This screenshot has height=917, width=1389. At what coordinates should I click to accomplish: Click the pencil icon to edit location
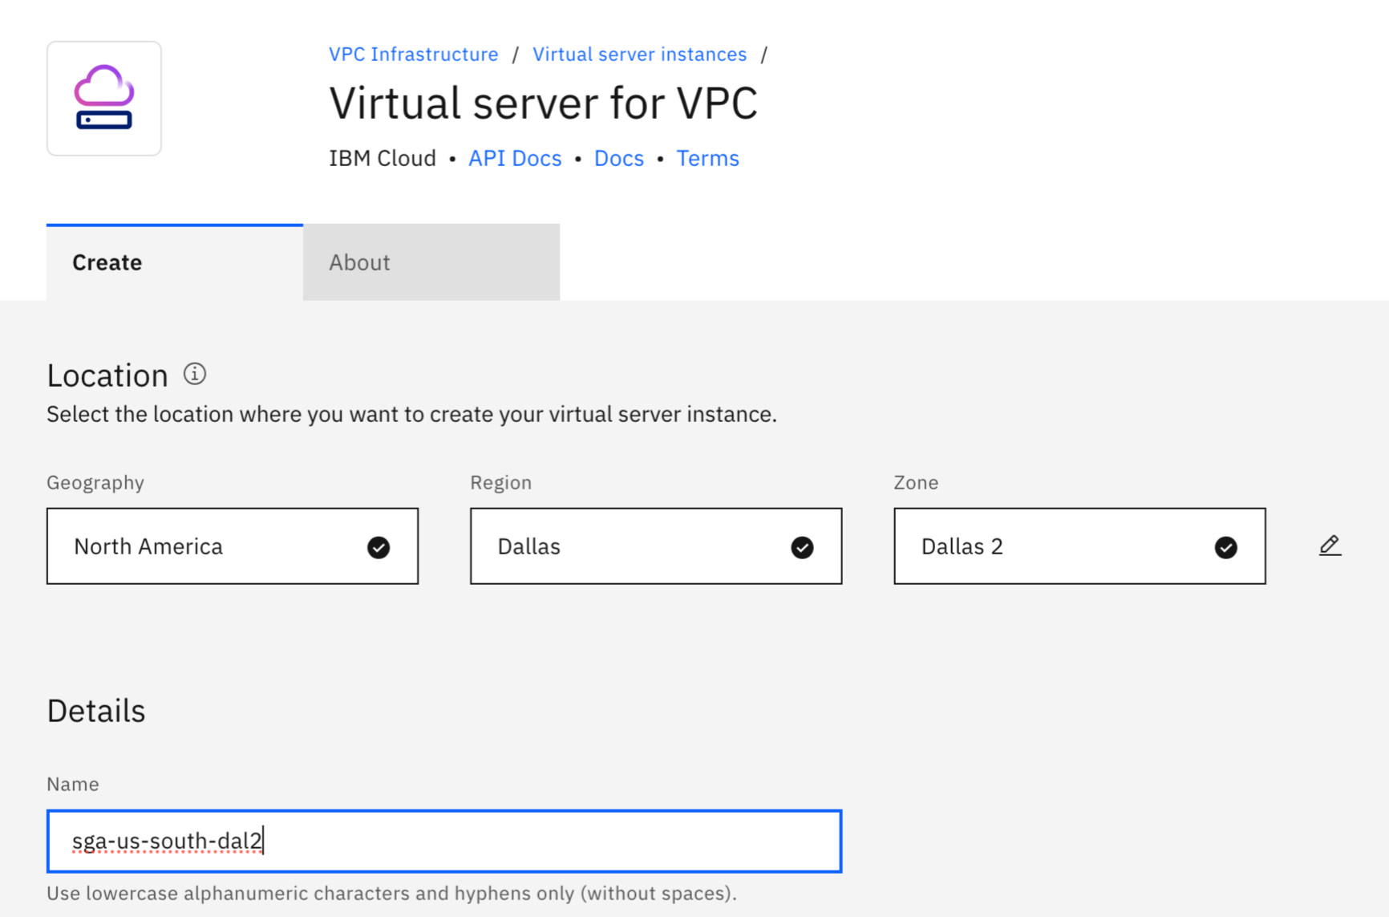(1330, 546)
